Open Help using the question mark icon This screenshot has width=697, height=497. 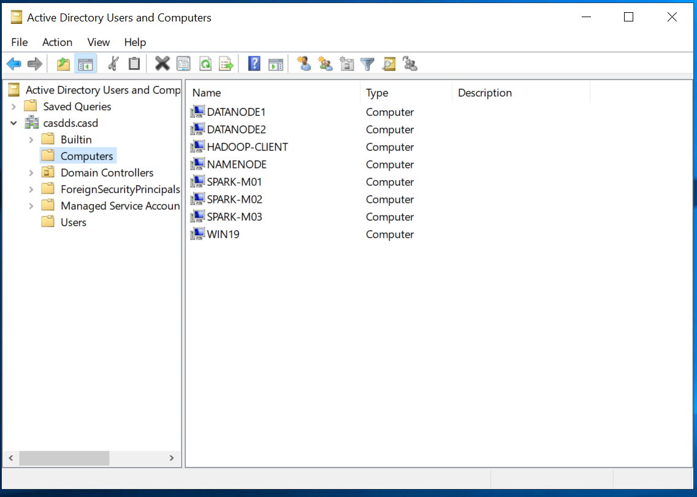point(254,63)
